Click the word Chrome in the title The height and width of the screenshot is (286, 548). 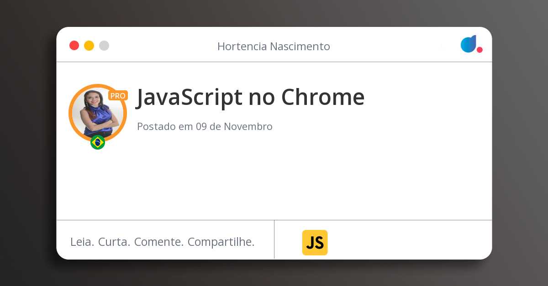[323, 97]
